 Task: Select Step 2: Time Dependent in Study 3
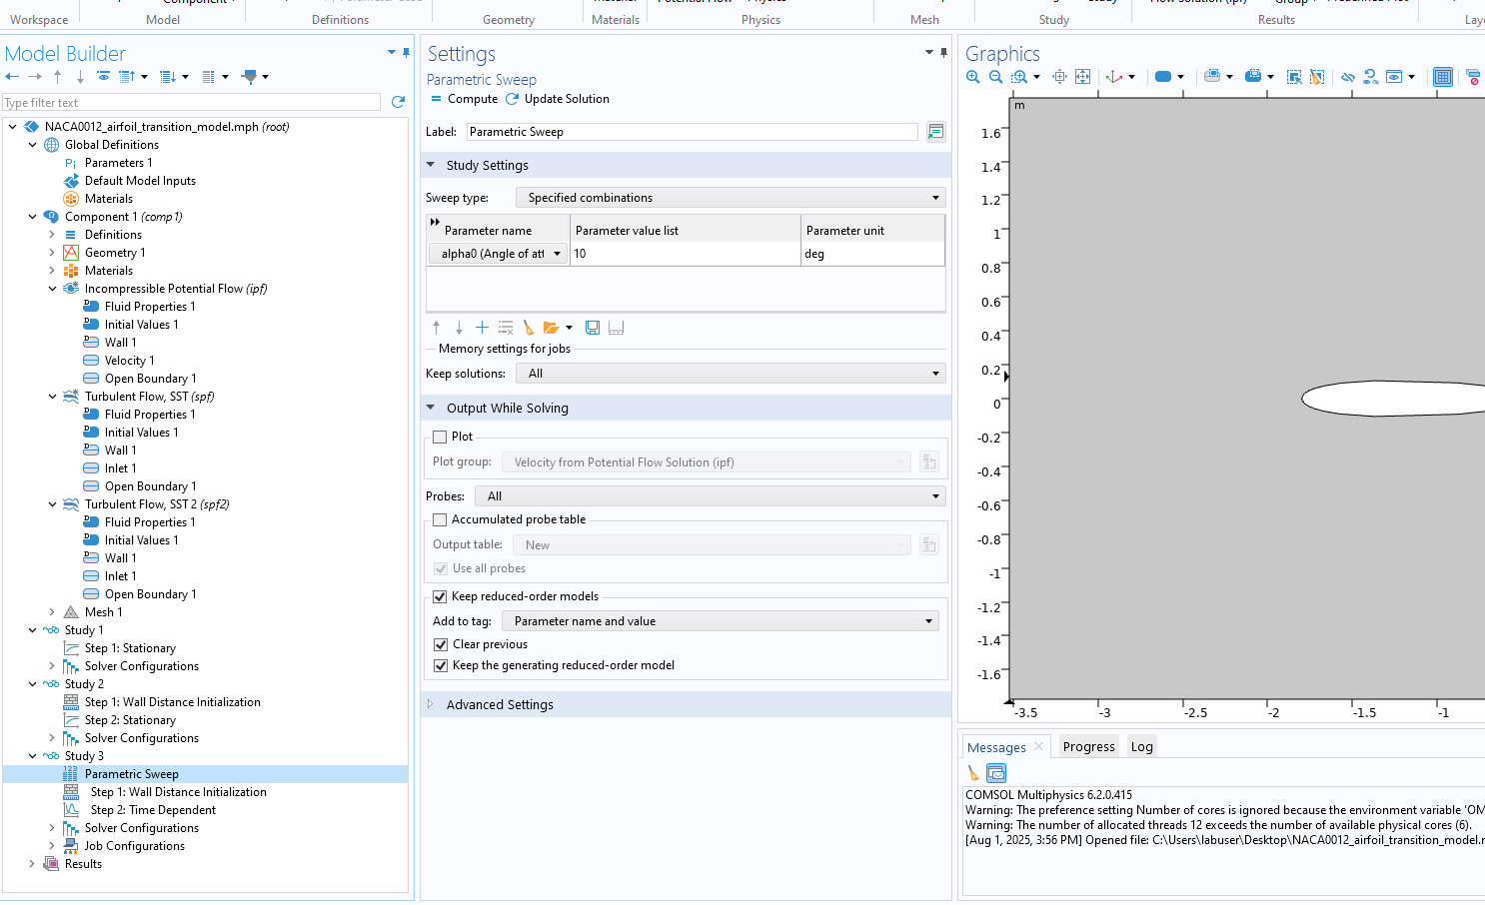[152, 810]
